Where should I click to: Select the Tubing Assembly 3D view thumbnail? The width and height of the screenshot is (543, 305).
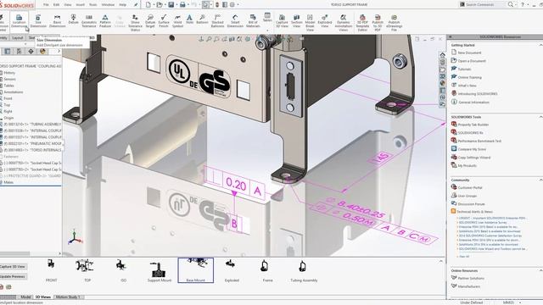tap(304, 270)
